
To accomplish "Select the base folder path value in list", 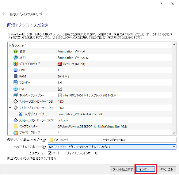I will click(92, 127).
